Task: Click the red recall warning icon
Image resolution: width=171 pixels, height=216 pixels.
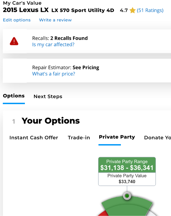Action: pyautogui.click(x=14, y=41)
